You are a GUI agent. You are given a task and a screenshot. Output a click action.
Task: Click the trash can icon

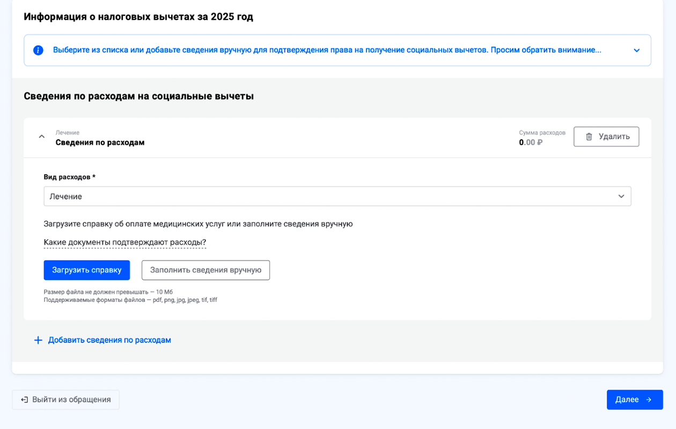tap(589, 137)
